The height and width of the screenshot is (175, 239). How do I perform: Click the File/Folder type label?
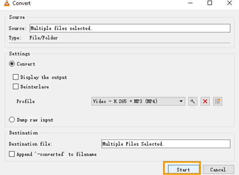pyautogui.click(x=44, y=38)
